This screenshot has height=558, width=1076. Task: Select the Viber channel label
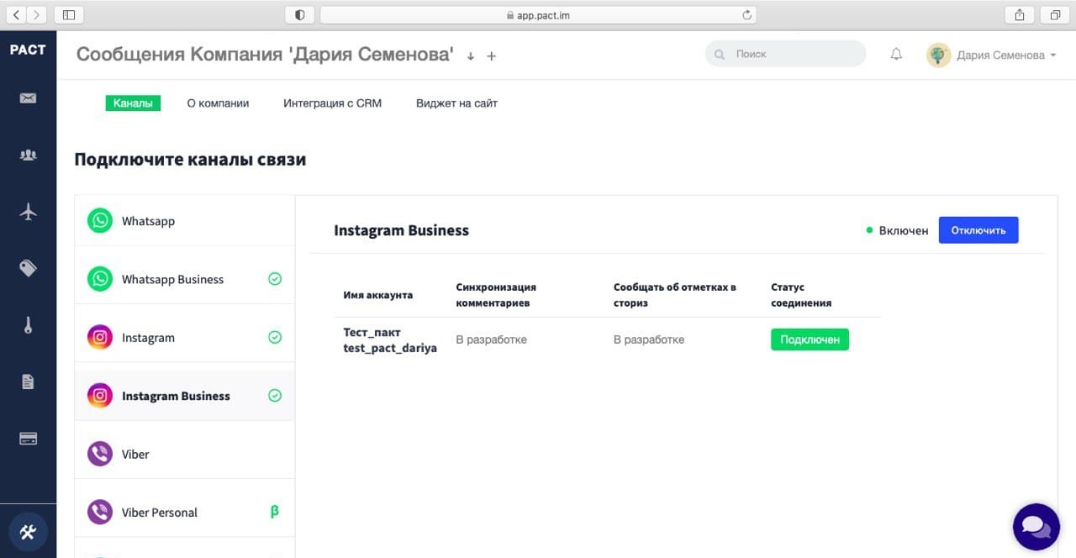pos(135,455)
